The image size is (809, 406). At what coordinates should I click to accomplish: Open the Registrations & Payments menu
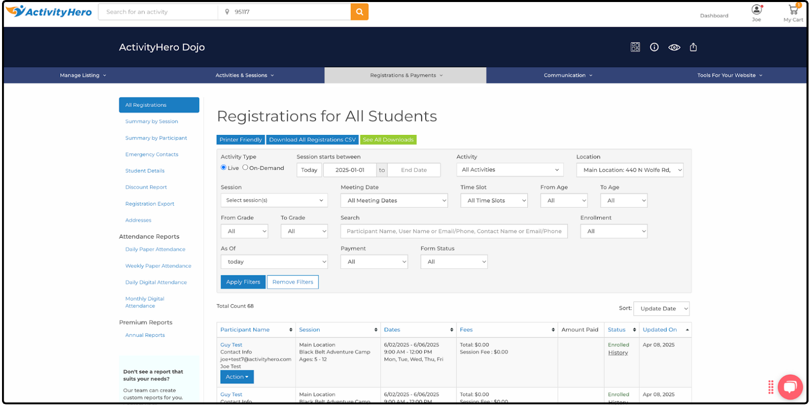click(406, 75)
